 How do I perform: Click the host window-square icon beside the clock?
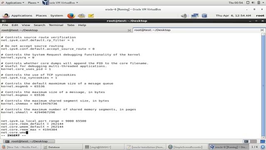[248, 3]
